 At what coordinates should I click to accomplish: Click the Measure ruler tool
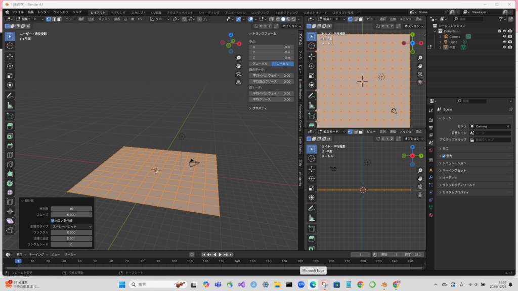10,105
